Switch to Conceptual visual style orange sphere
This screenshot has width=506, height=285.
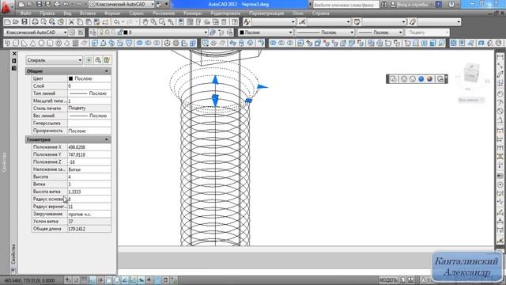click(429, 79)
